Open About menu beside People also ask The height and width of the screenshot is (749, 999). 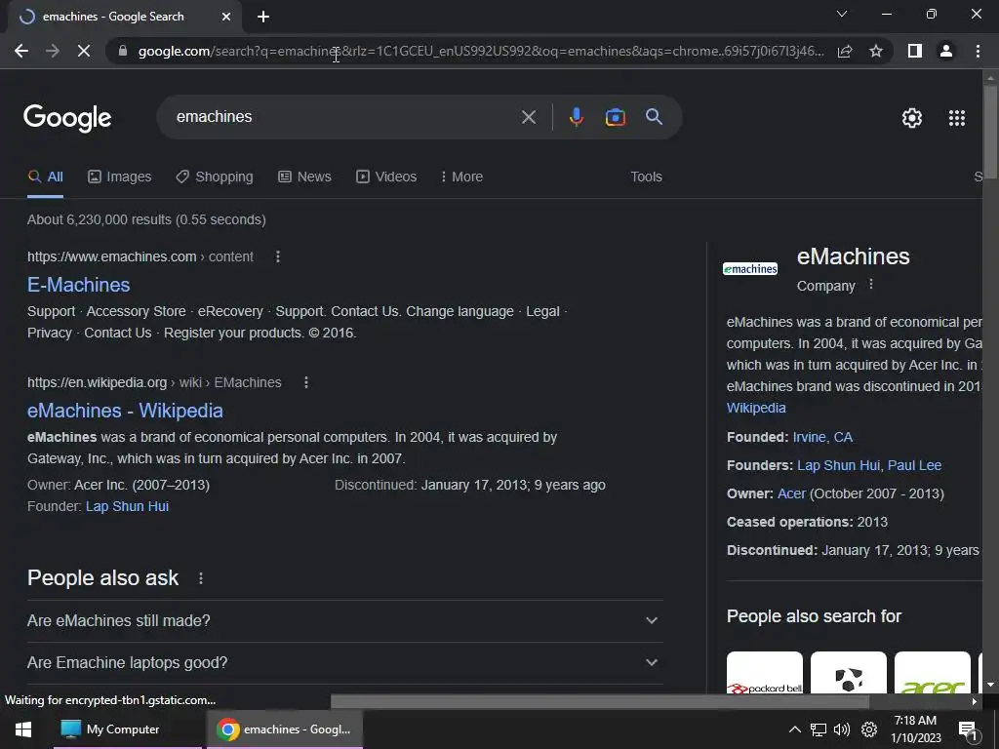201,578
